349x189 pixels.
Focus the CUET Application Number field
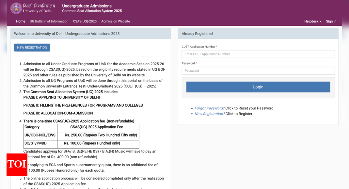pos(258,54)
